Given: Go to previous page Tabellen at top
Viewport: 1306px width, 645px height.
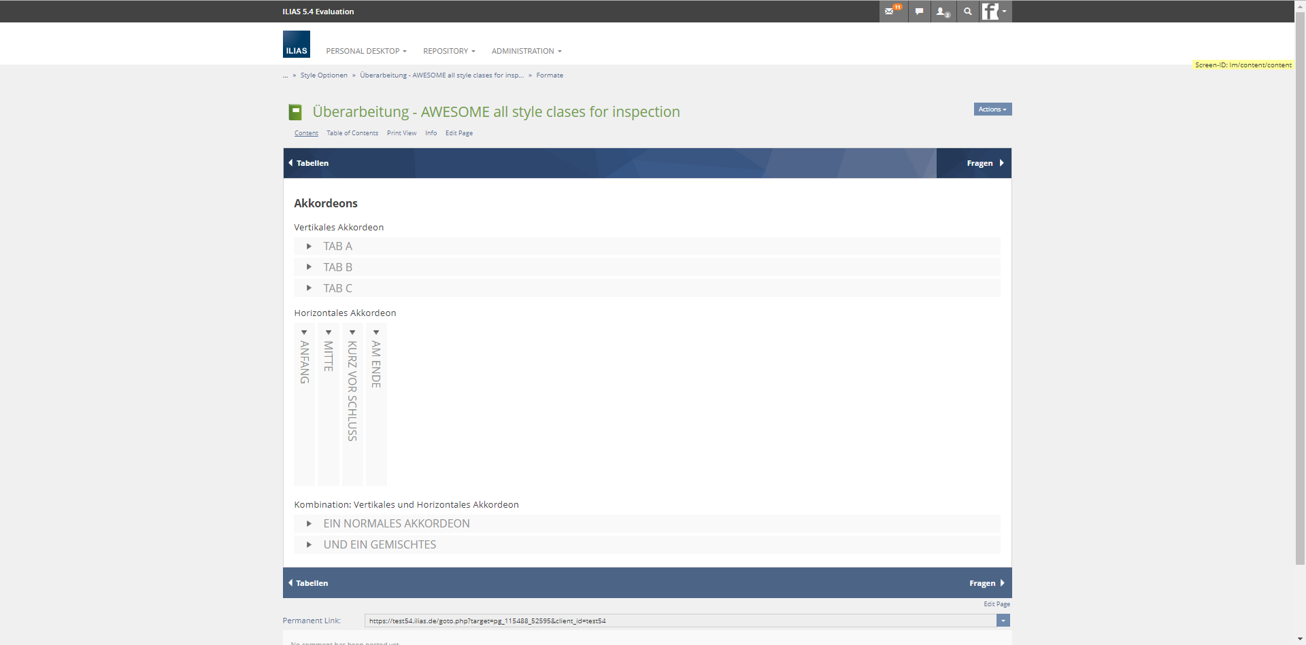Looking at the screenshot, I should click(309, 163).
